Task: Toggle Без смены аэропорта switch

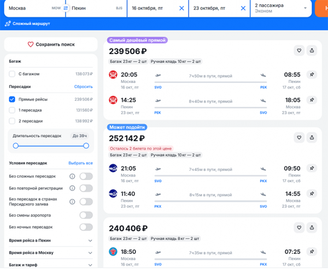Action: pos(86,215)
